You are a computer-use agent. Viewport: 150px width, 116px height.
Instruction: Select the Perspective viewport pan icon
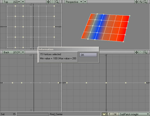point(136,2)
